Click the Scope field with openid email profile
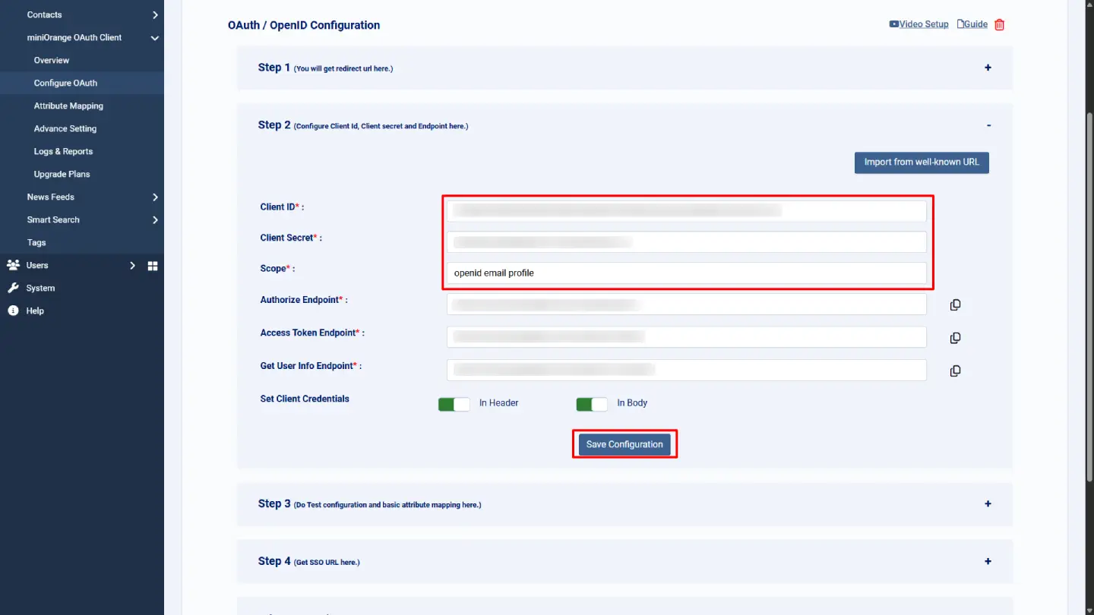 pyautogui.click(x=687, y=273)
